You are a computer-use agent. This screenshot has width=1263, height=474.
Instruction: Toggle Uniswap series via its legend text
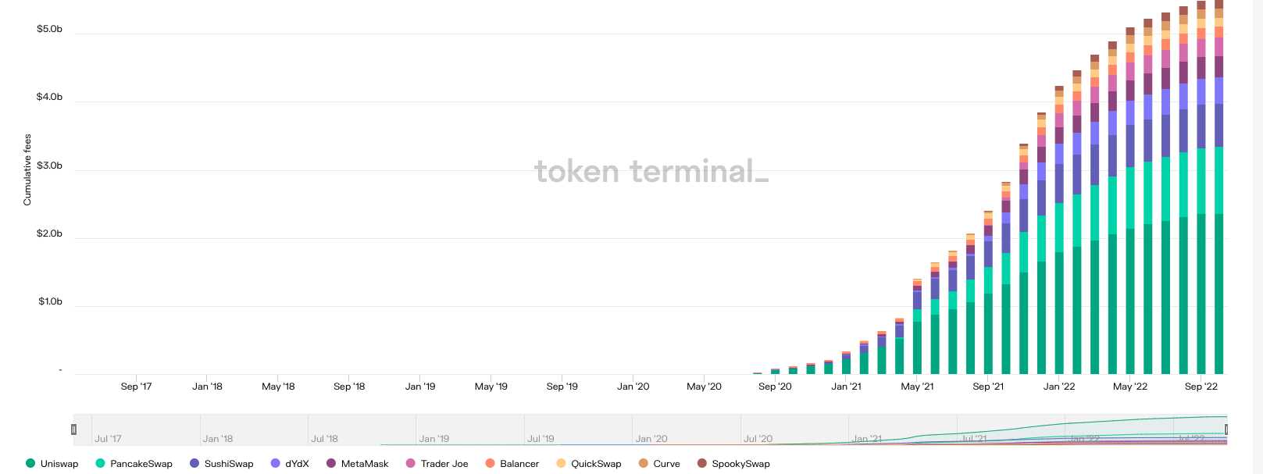pos(59,464)
